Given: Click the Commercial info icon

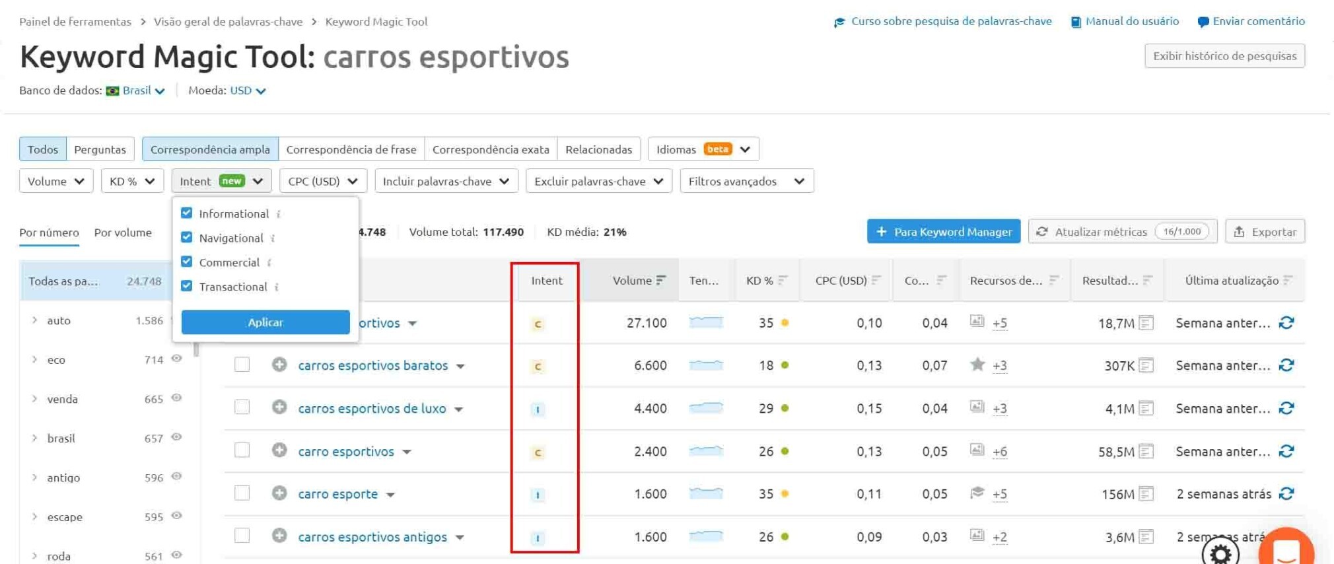Looking at the screenshot, I should click(269, 263).
